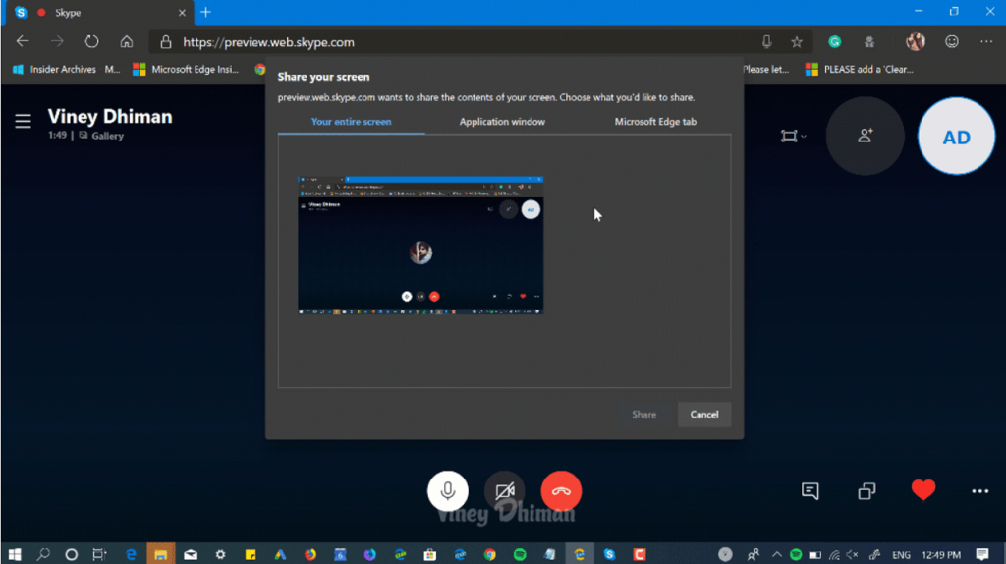1006x564 pixels.
Task: Open the action center notifications
Action: pos(982,554)
